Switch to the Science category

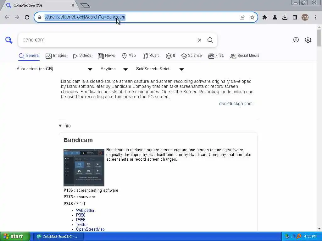(192, 56)
